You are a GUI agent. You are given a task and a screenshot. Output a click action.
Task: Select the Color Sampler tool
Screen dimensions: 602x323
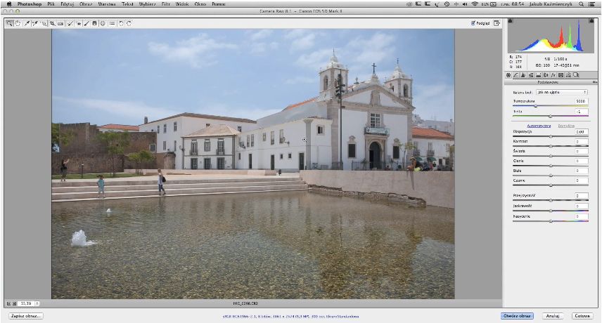pyautogui.click(x=35, y=23)
